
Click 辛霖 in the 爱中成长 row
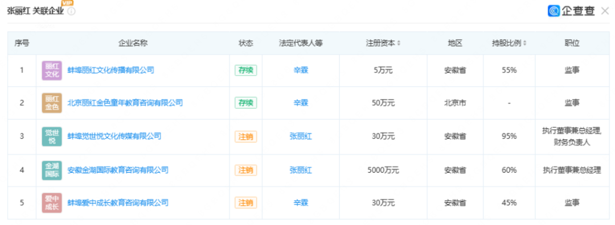(x=301, y=203)
